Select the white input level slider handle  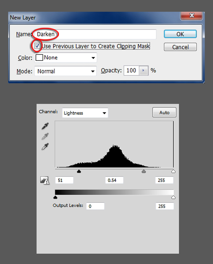[x=173, y=171]
